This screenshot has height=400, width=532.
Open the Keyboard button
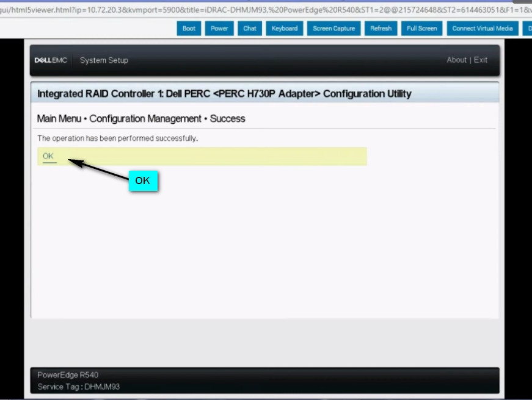tap(284, 29)
